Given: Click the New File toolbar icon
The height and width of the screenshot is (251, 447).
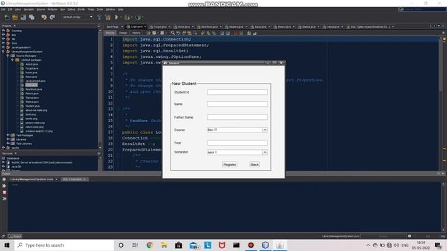Looking at the screenshot, I should [6, 17].
